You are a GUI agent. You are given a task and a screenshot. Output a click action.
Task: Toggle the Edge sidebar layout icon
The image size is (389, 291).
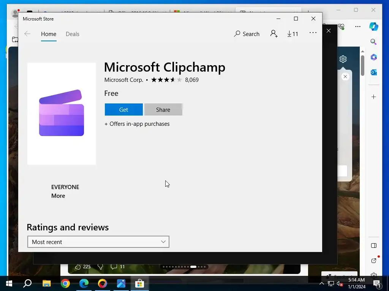point(374,246)
